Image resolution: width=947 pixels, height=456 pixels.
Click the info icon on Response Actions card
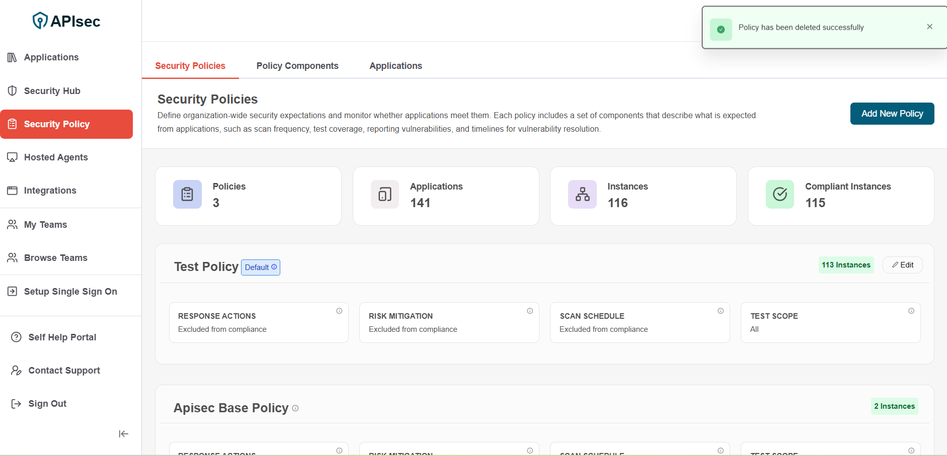(x=339, y=311)
